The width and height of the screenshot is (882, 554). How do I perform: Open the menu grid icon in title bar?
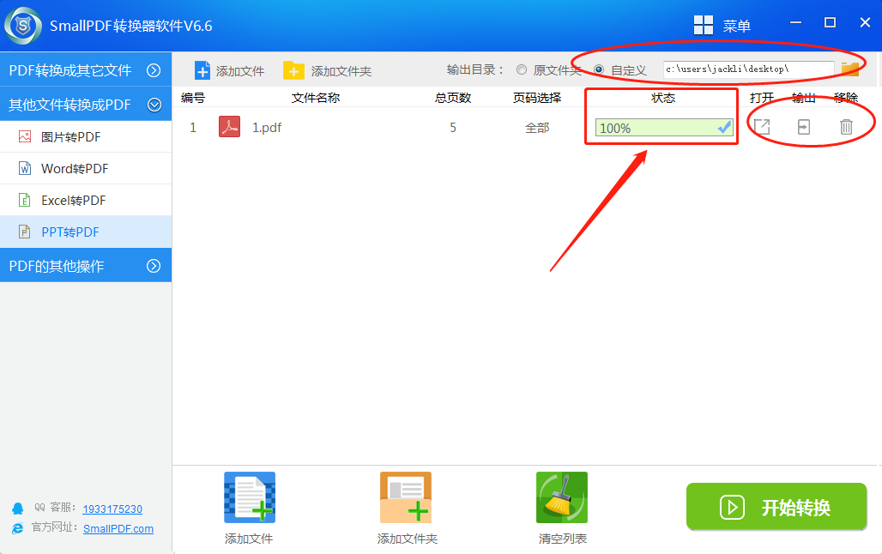coord(704,26)
